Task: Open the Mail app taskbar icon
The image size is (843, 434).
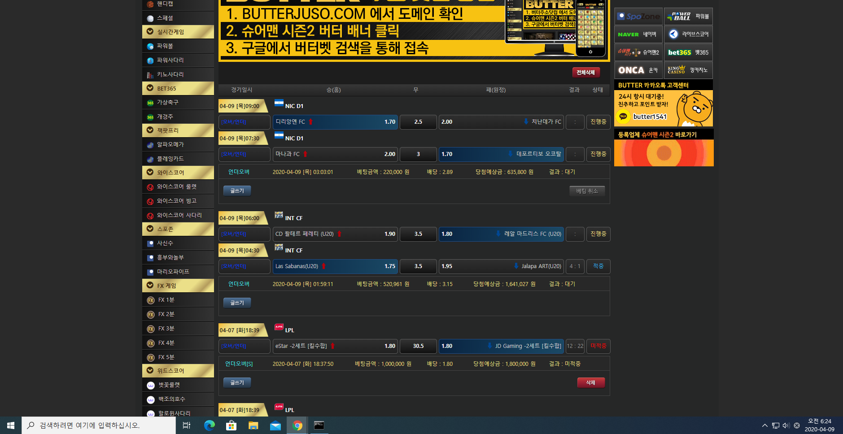Action: pos(275,425)
